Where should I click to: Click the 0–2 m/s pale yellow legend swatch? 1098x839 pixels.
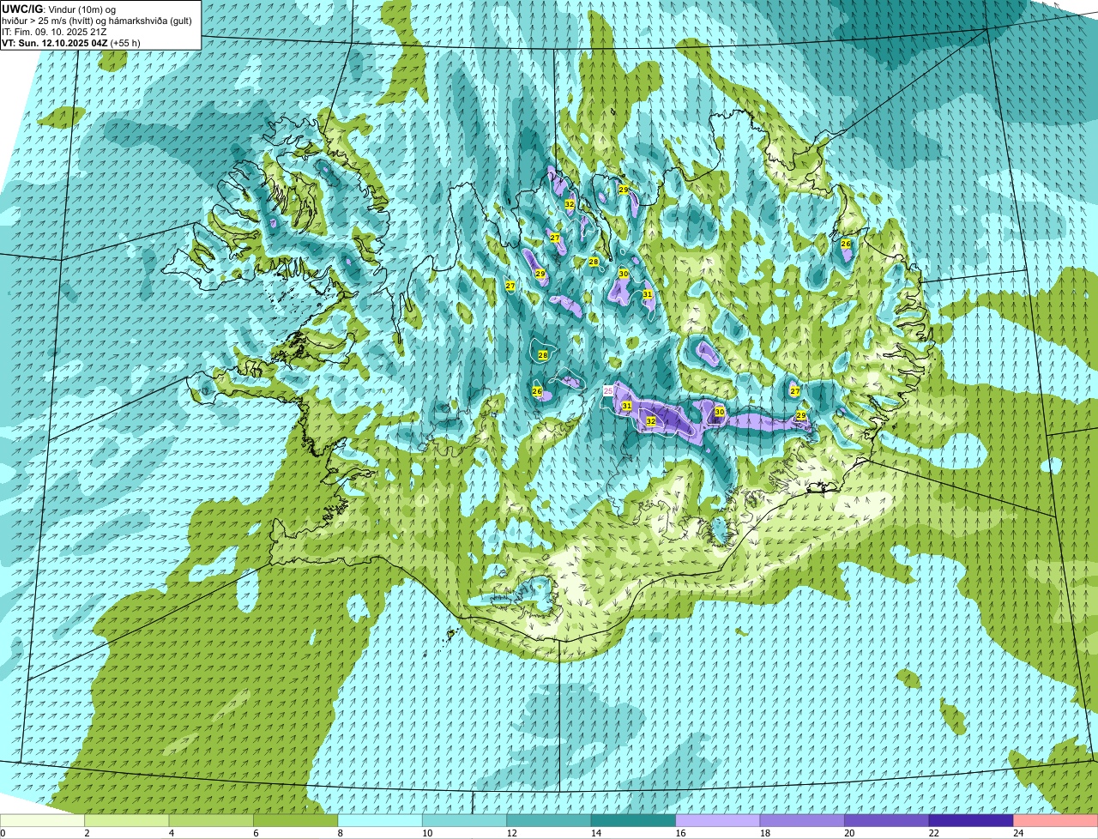tap(43, 820)
